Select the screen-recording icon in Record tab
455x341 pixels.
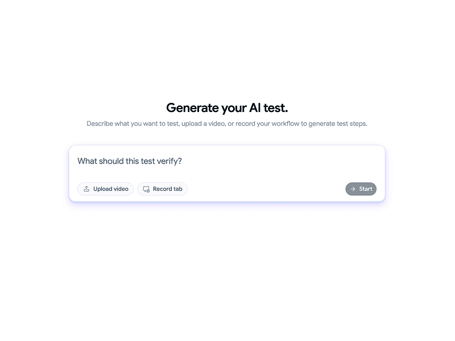tap(145, 189)
